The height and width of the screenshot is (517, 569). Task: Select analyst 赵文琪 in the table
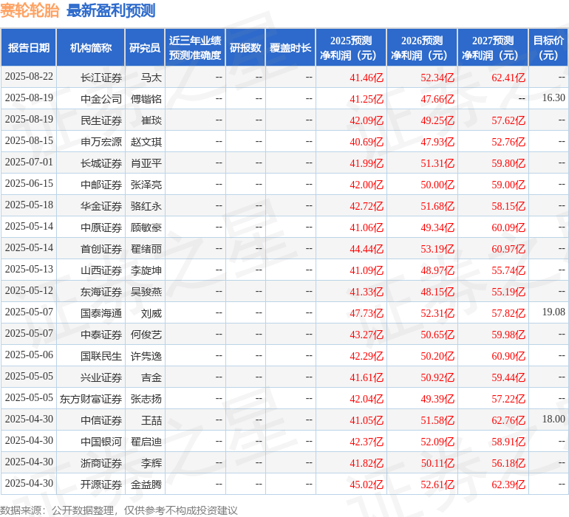[x=146, y=142]
